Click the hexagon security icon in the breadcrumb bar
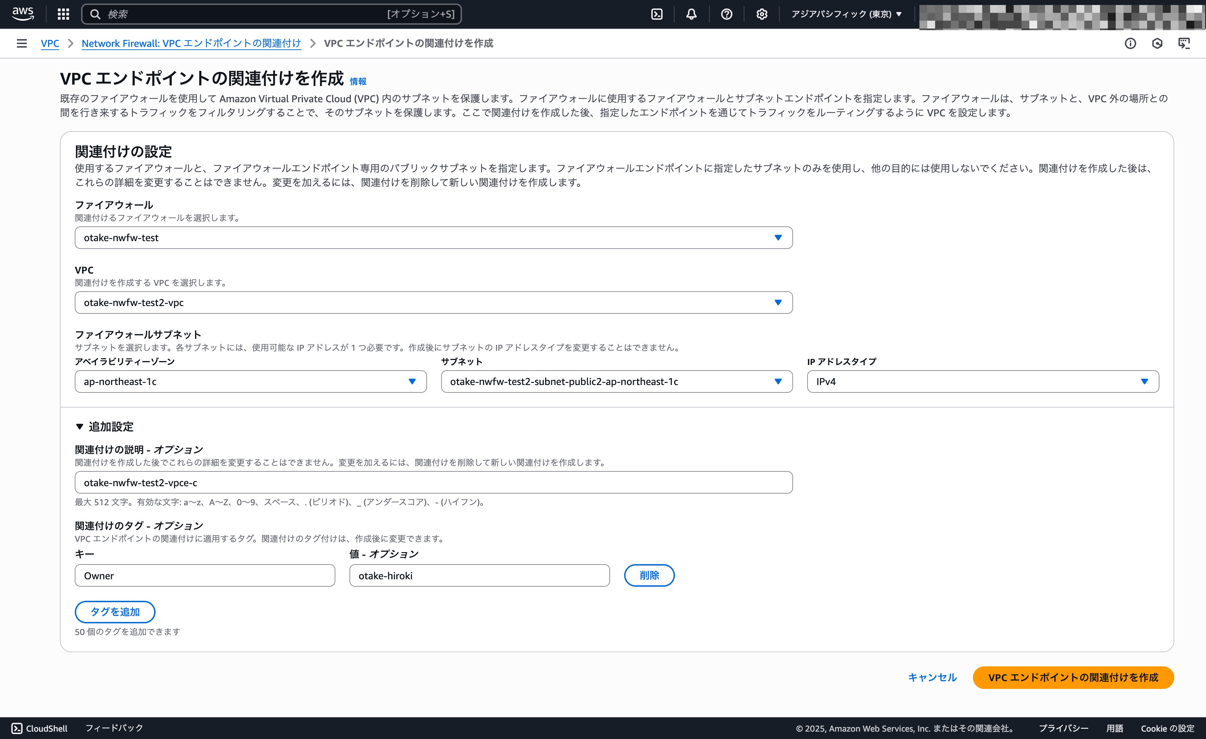 1157,43
